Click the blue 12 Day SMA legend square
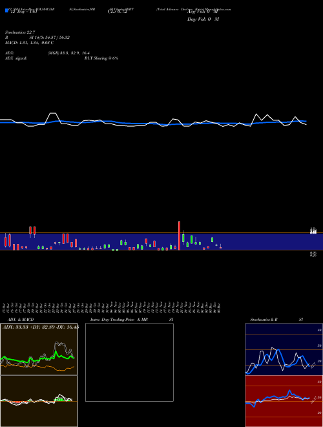The height and width of the screenshot is (427, 323). click(x=6, y=10)
